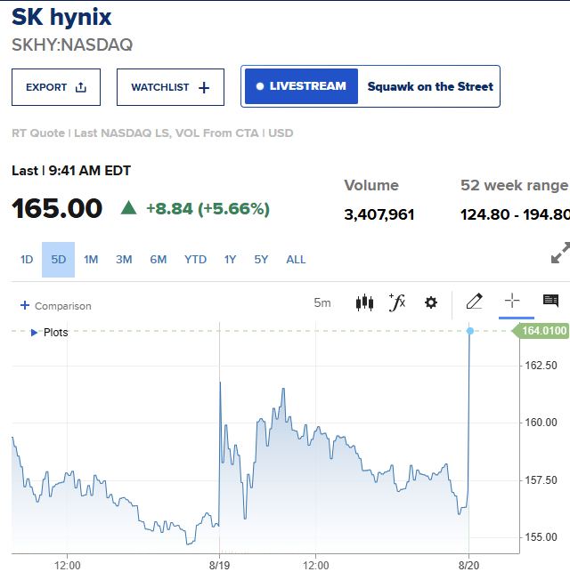Click the 52 week range label
The width and height of the screenshot is (570, 580).
pyautogui.click(x=515, y=185)
